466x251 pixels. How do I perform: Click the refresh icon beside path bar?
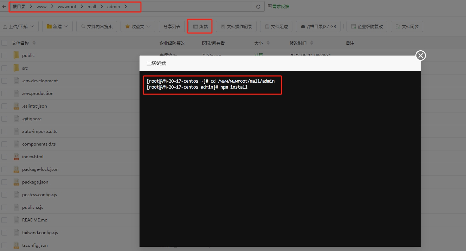pyautogui.click(x=258, y=7)
